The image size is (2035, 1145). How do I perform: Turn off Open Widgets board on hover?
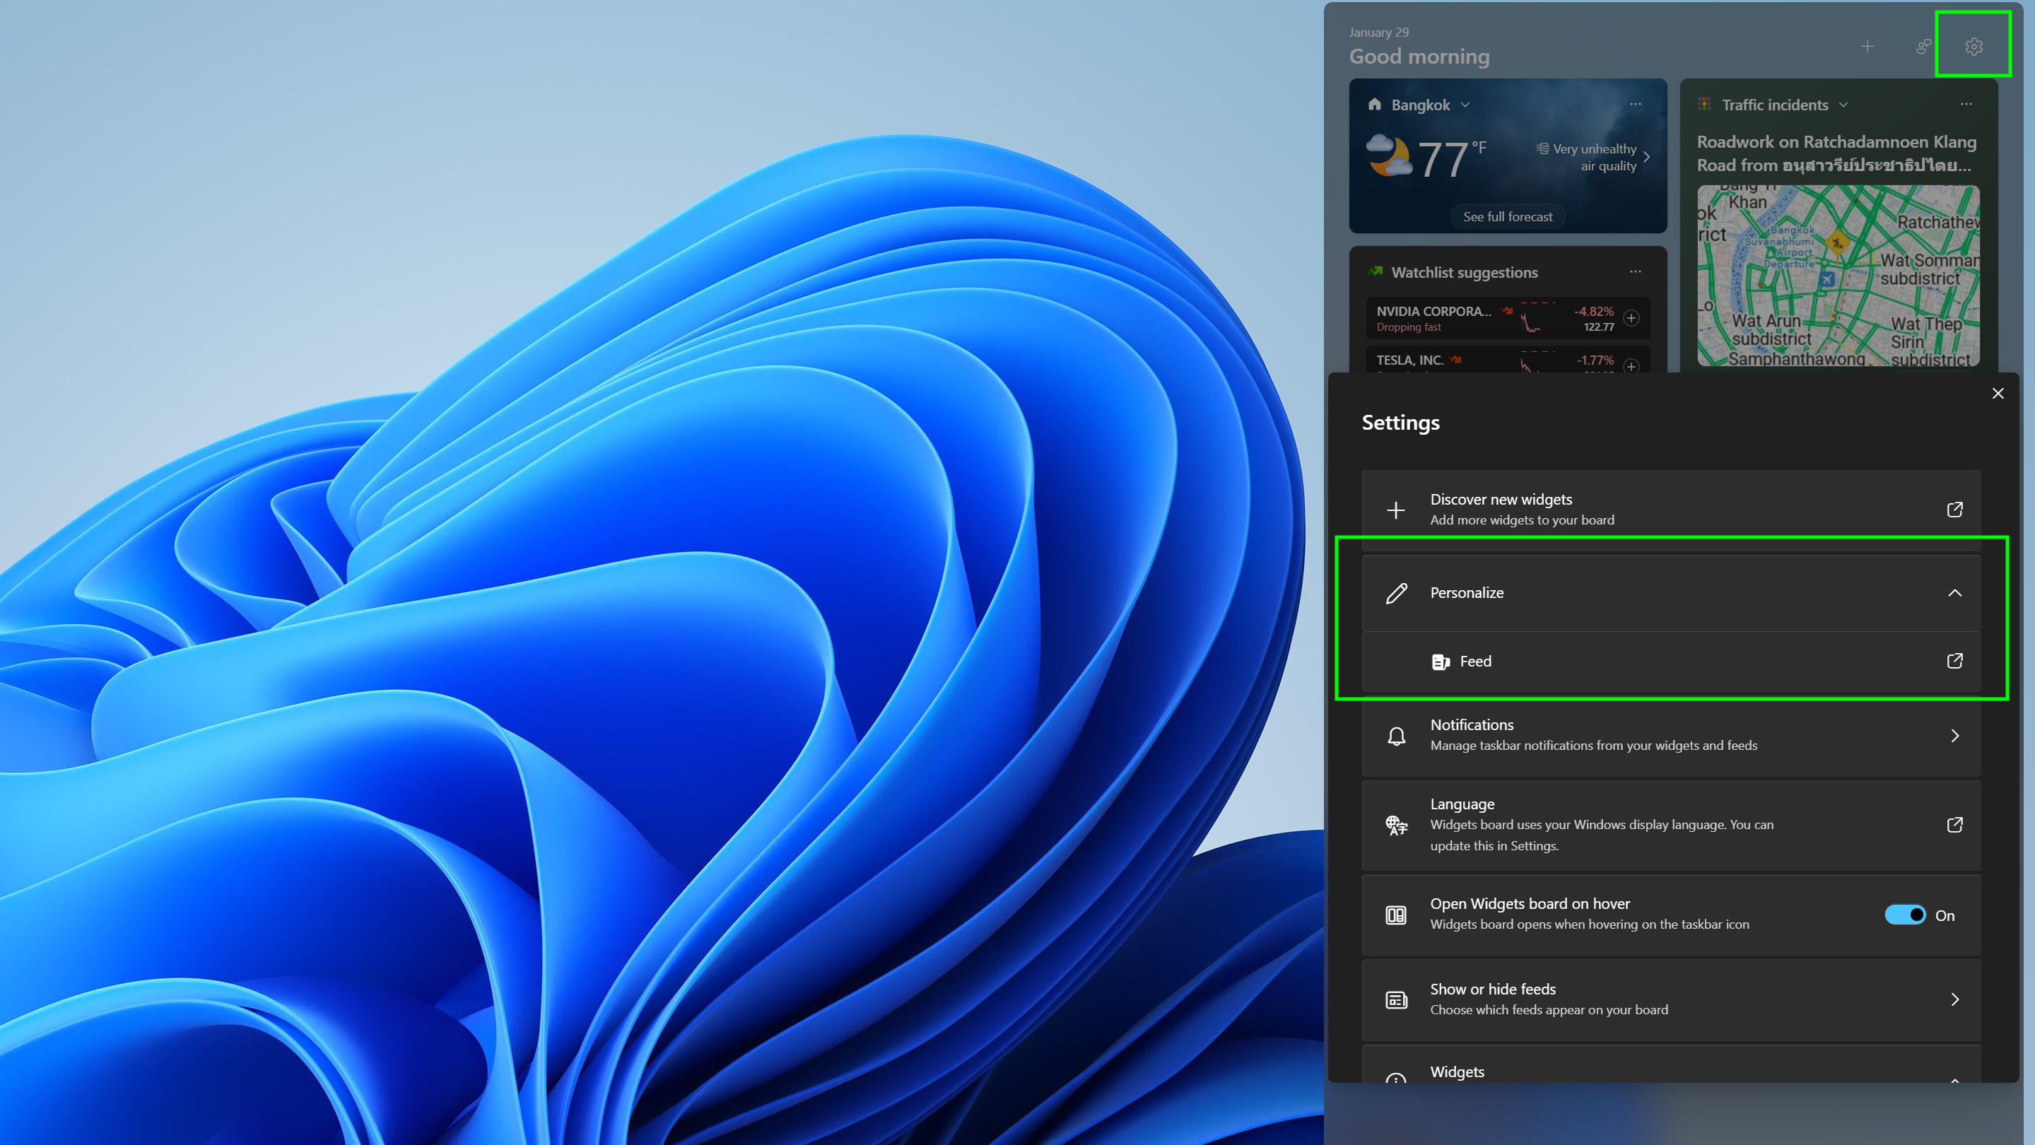[x=1905, y=915]
